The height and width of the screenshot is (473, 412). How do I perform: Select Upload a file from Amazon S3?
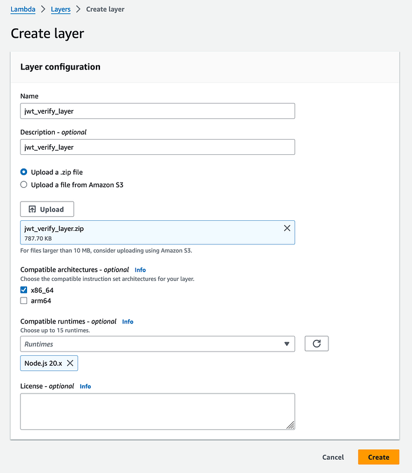click(24, 184)
